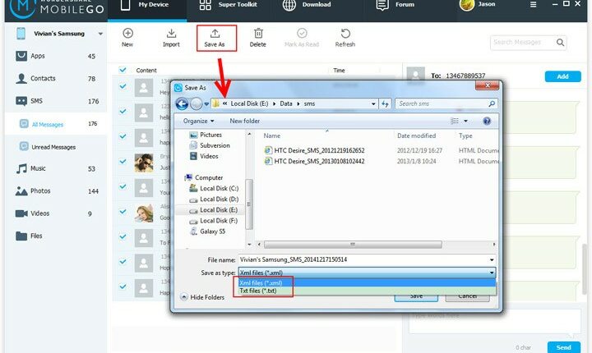592x353 pixels.
Task: Click the Save As toolbar icon
Action: tap(215, 34)
